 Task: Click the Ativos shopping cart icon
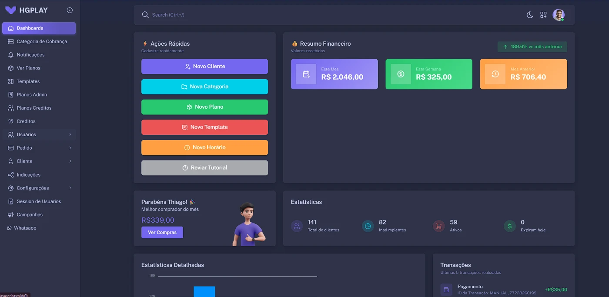coord(438,226)
